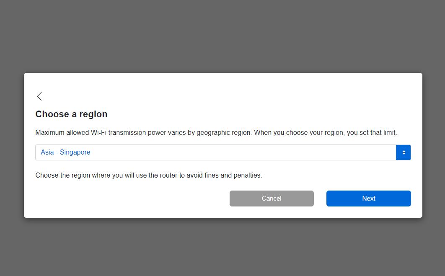Return to previous step using left chevron

pyautogui.click(x=39, y=96)
